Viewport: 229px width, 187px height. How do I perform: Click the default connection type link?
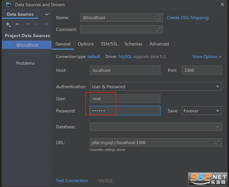tap(94, 57)
